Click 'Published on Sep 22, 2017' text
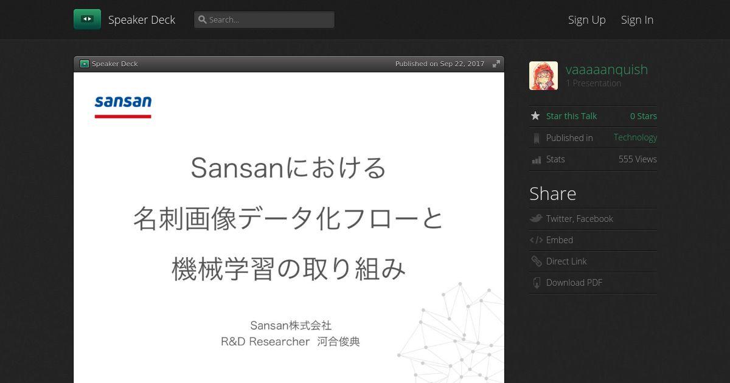 440,64
